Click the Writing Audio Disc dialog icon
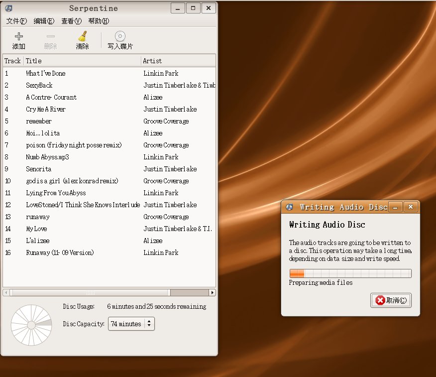 pyautogui.click(x=289, y=207)
